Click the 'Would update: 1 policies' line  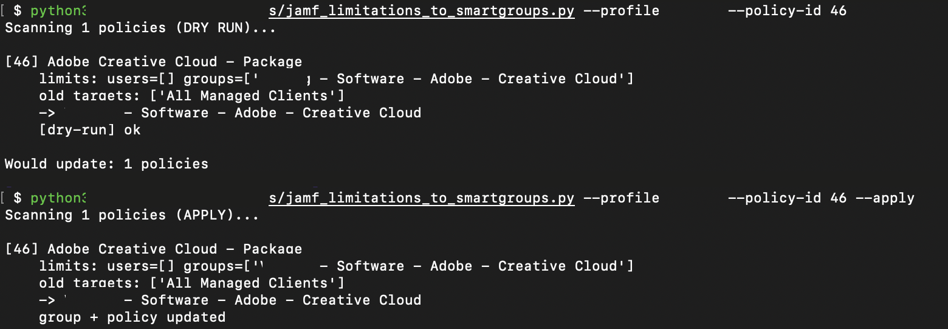pyautogui.click(x=106, y=164)
